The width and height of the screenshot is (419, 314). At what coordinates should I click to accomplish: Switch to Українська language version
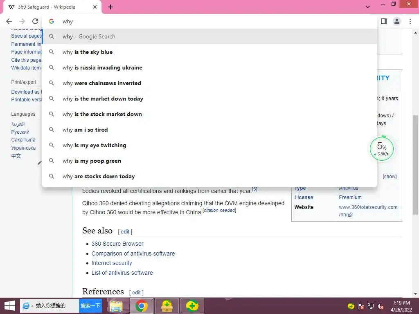coord(23,148)
